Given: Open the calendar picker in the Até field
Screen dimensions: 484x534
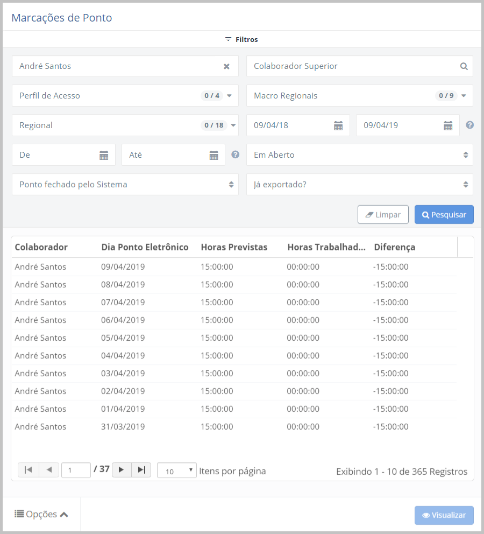Looking at the screenshot, I should pyautogui.click(x=213, y=155).
